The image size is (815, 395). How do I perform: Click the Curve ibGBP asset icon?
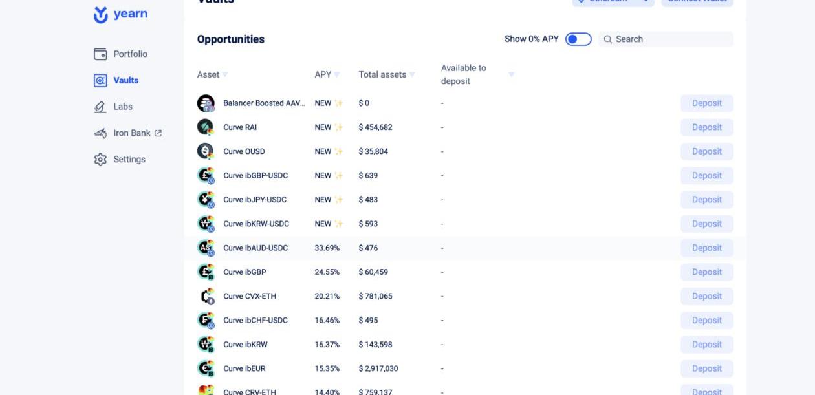click(206, 272)
